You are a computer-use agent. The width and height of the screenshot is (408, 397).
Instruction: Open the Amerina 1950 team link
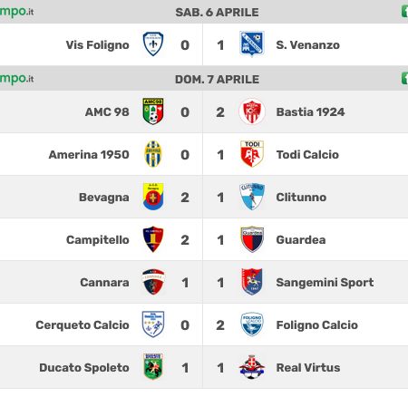coord(89,155)
